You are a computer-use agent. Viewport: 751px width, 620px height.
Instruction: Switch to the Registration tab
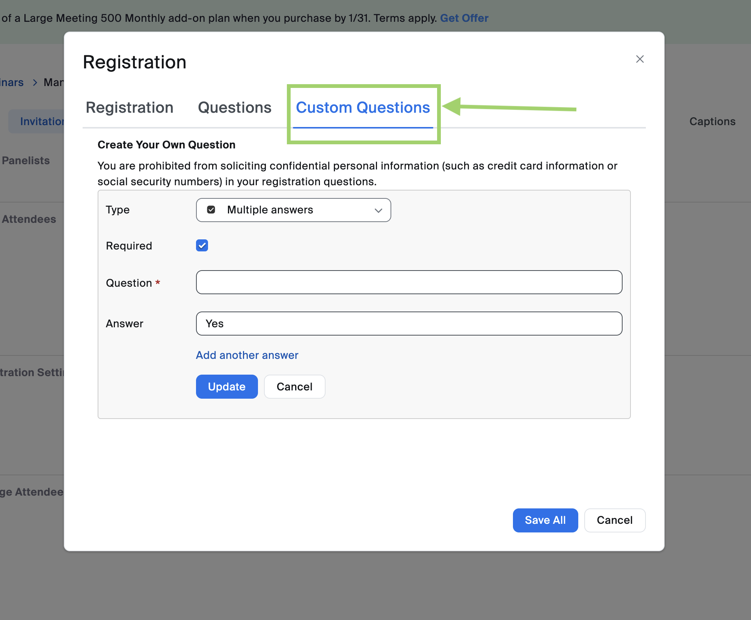point(130,108)
